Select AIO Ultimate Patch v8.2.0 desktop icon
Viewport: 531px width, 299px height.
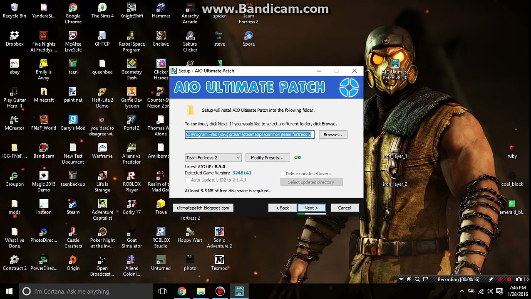point(395,69)
